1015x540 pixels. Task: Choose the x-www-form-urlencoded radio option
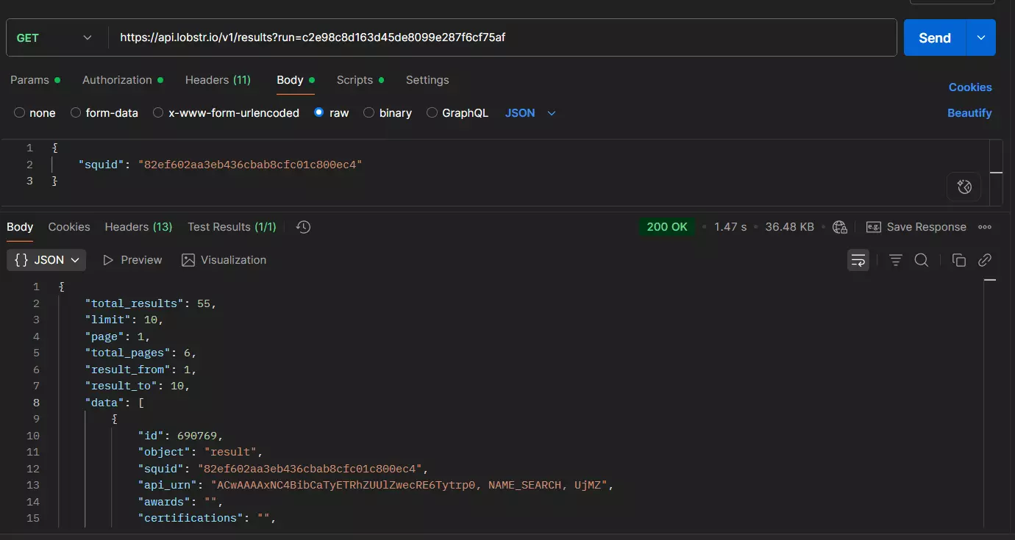(158, 113)
